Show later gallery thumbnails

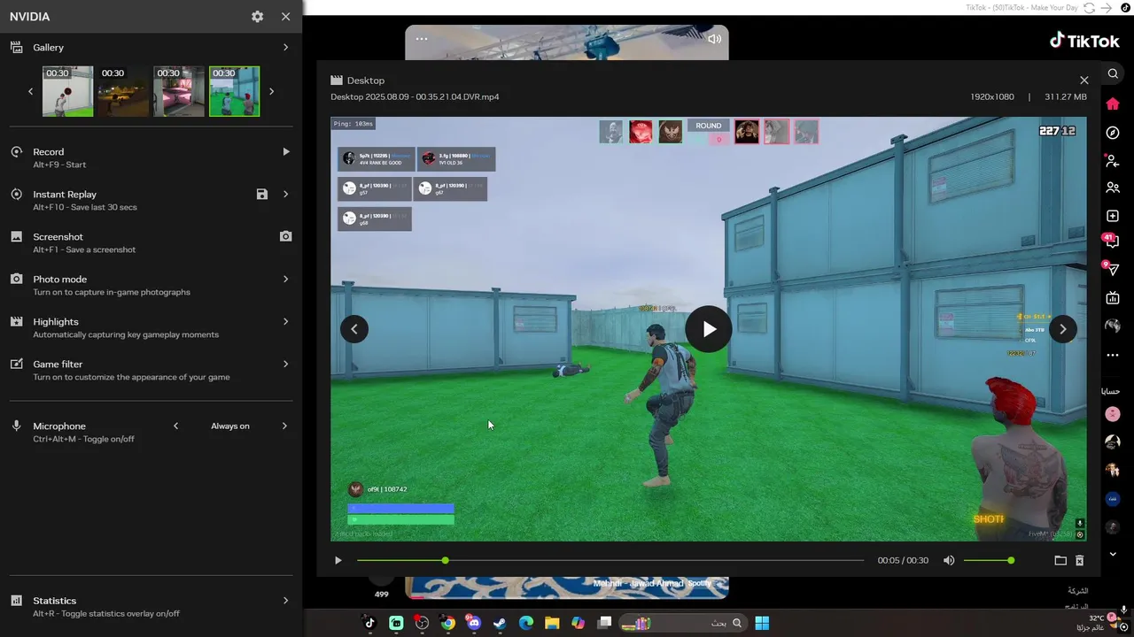coord(271,91)
